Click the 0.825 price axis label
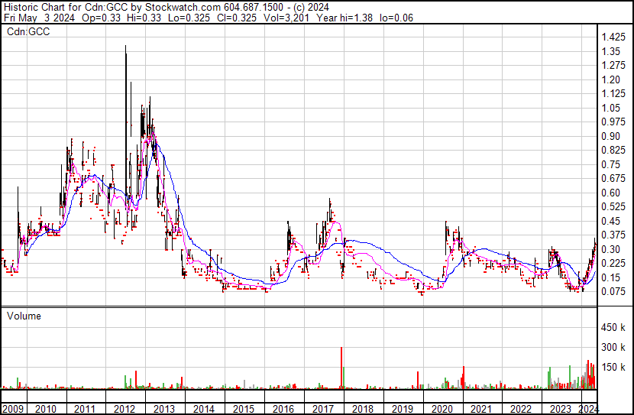Viewport: 634px width, 415px height. (613, 151)
